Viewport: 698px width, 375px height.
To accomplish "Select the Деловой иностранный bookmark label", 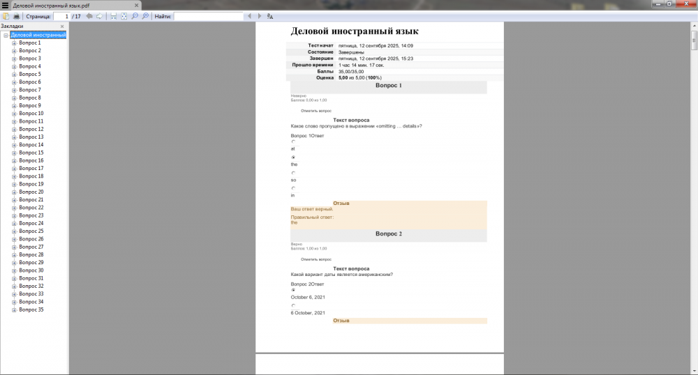I will click(x=38, y=35).
